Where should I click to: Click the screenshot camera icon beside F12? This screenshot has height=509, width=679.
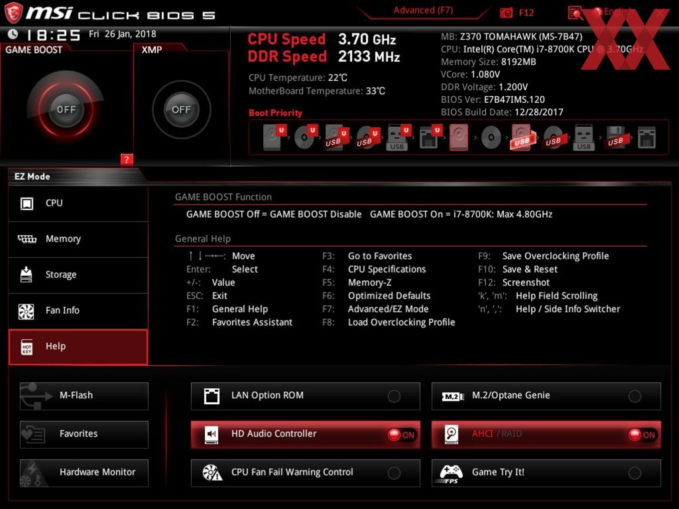coord(506,12)
